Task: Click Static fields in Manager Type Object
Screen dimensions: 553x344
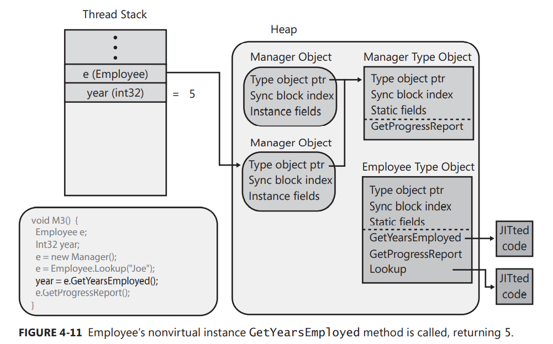Action: click(x=398, y=110)
